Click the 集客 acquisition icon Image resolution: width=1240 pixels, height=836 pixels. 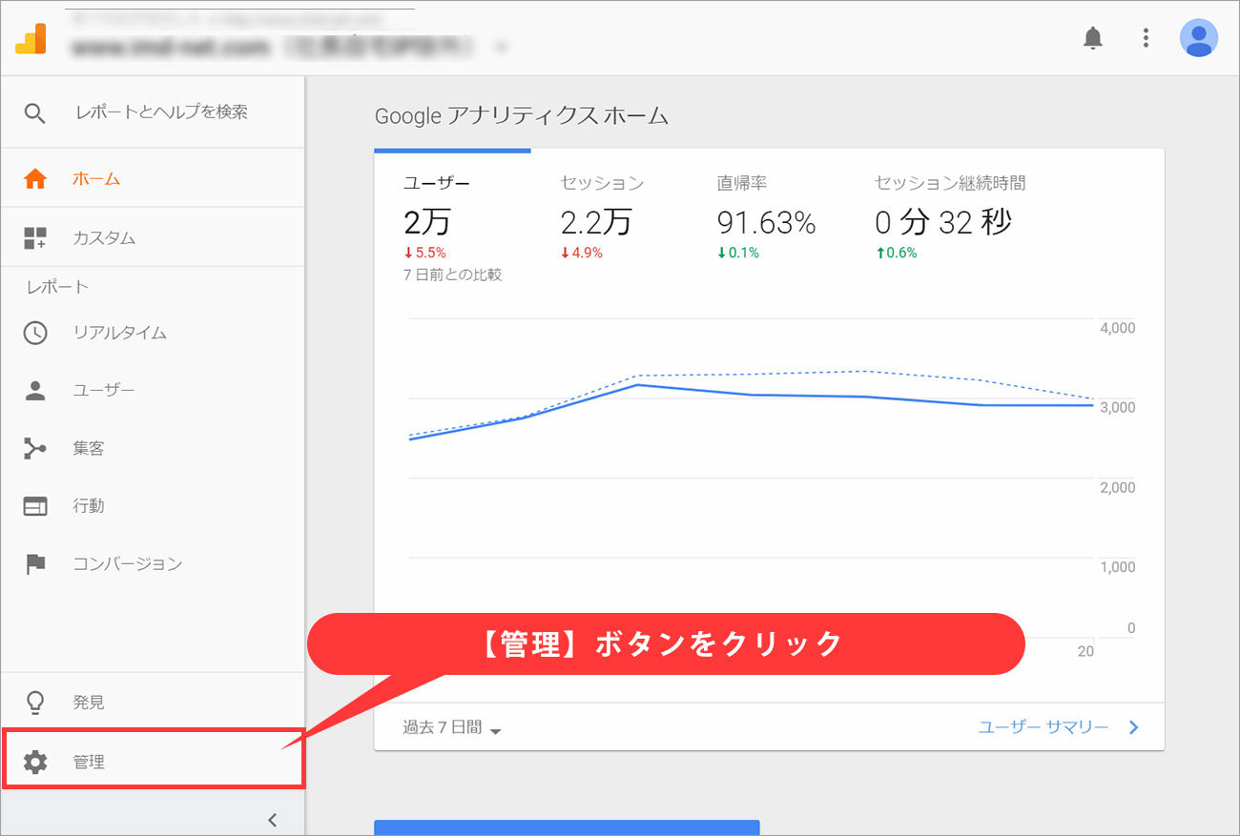click(35, 448)
